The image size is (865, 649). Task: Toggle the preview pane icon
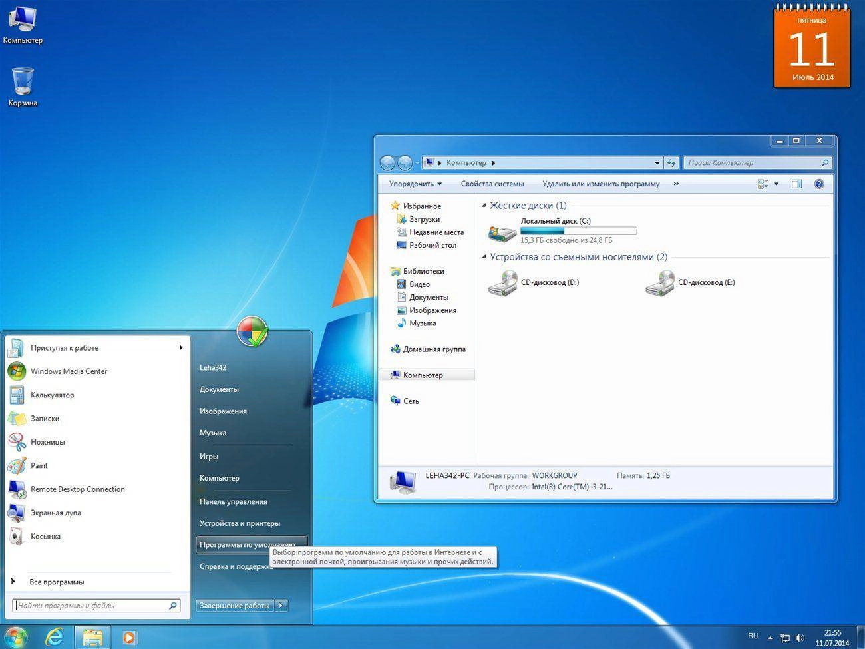click(796, 184)
